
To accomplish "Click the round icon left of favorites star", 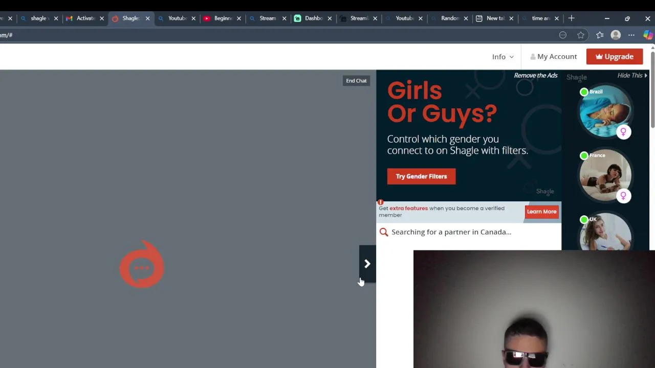I will point(563,35).
